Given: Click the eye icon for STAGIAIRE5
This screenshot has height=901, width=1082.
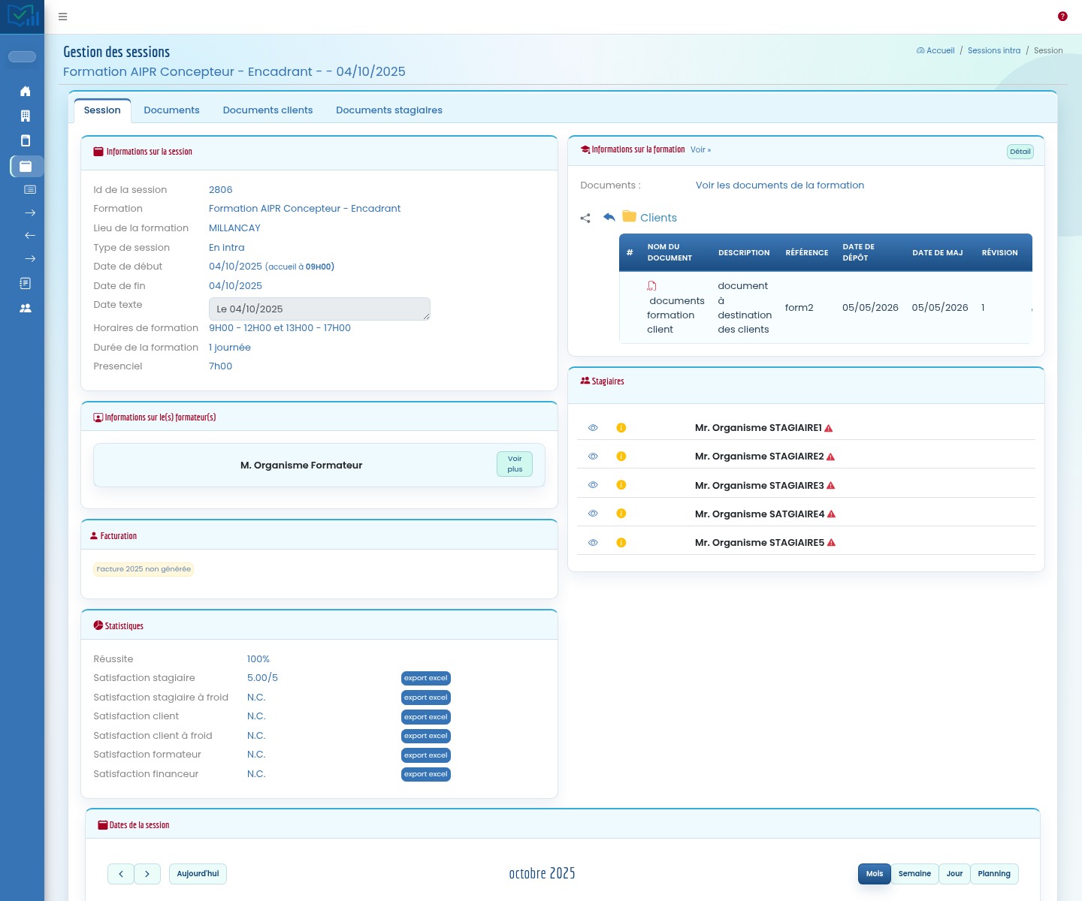Looking at the screenshot, I should (x=593, y=543).
